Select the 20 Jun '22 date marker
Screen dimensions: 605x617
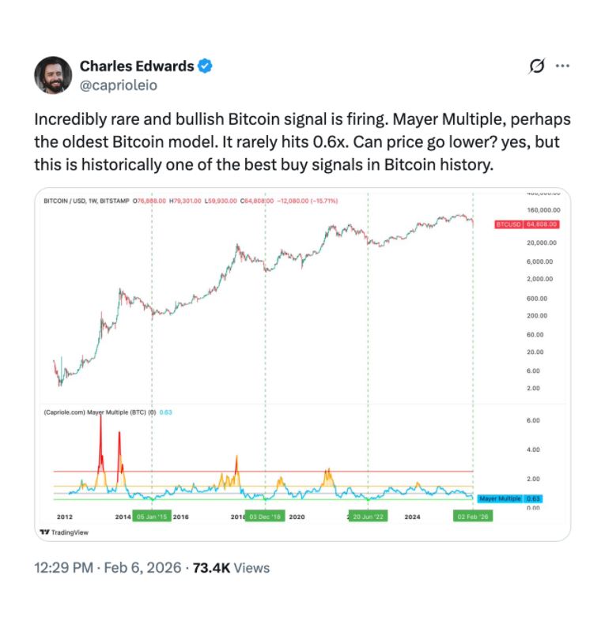tap(369, 516)
